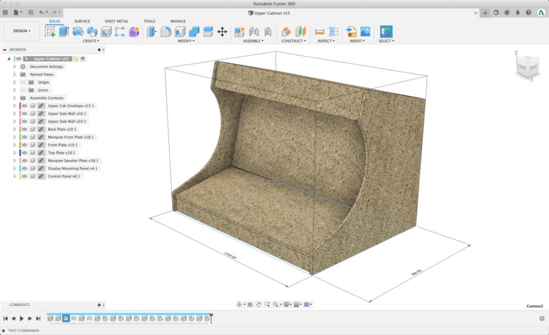Image resolution: width=549 pixels, height=335 pixels.
Task: Toggle visibility of Control Panel v6:1
Action: pyautogui.click(x=25, y=176)
